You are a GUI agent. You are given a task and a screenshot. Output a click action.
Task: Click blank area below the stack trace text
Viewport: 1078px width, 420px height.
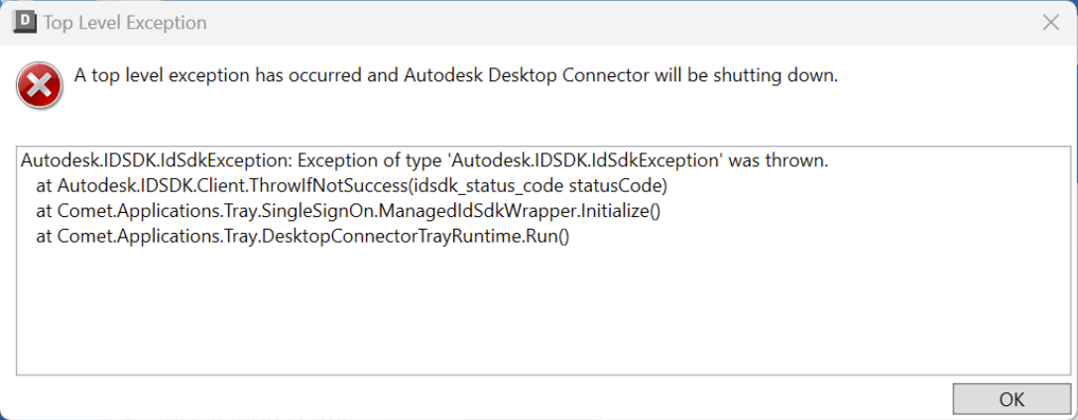pyautogui.click(x=536, y=317)
